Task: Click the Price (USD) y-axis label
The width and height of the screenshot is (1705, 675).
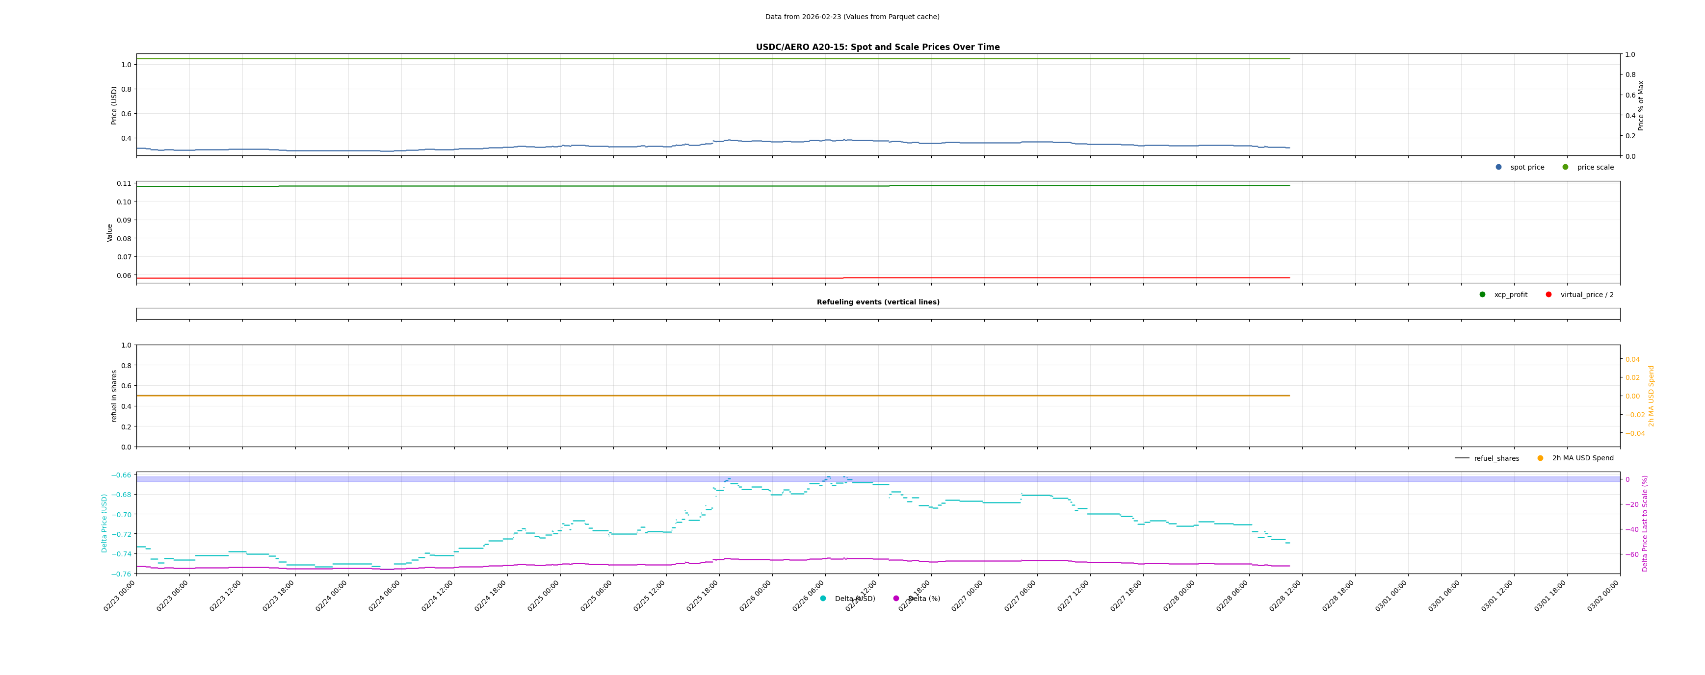Action: tap(114, 105)
